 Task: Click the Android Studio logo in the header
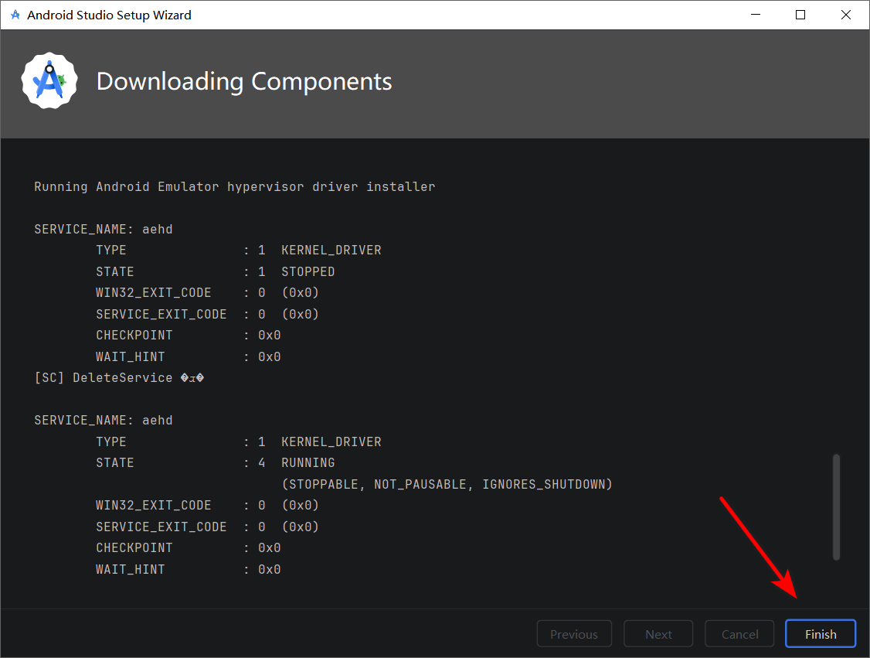tap(49, 81)
